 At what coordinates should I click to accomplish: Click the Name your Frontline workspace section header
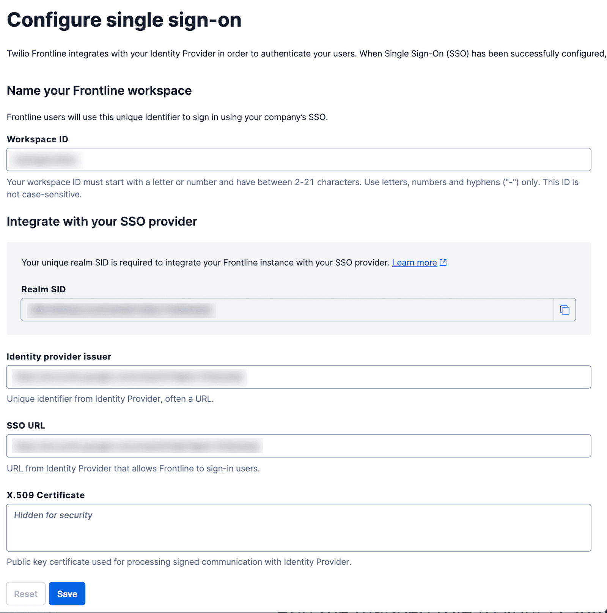pos(99,90)
